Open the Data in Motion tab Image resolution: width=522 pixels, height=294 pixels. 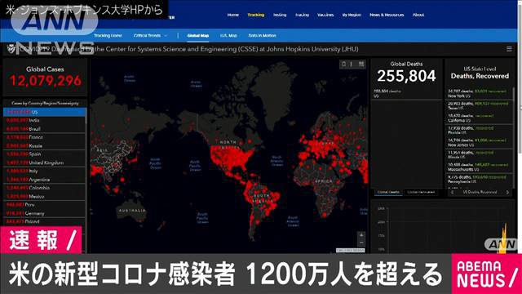[x=263, y=35]
